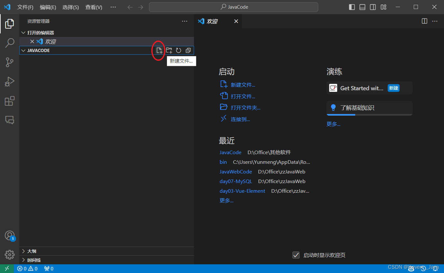444x273 pixels.
Task: Open problems indicator showing errors and warnings
Action: pos(27,269)
